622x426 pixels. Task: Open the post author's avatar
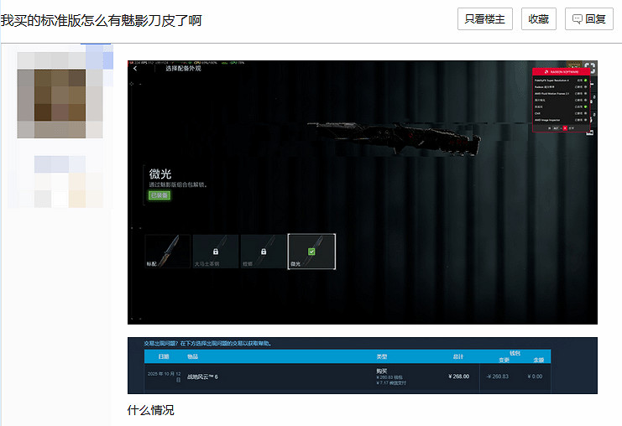coord(60,92)
